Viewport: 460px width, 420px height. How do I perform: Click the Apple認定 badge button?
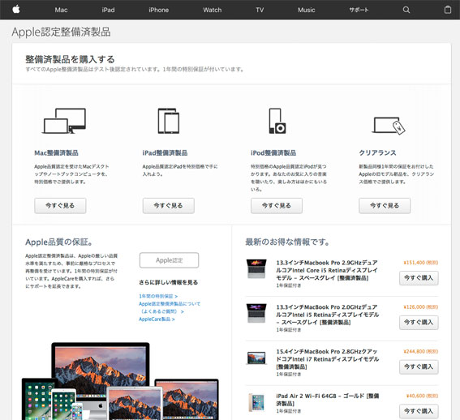(x=169, y=260)
